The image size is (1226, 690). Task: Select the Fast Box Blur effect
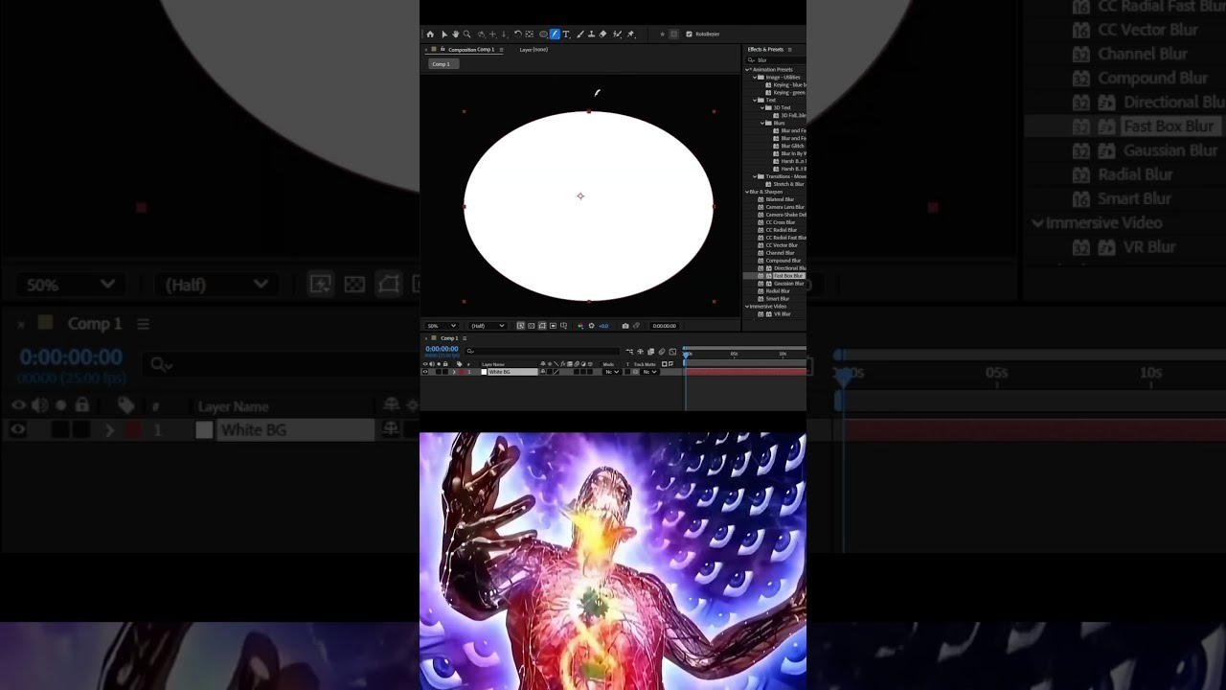tap(787, 276)
